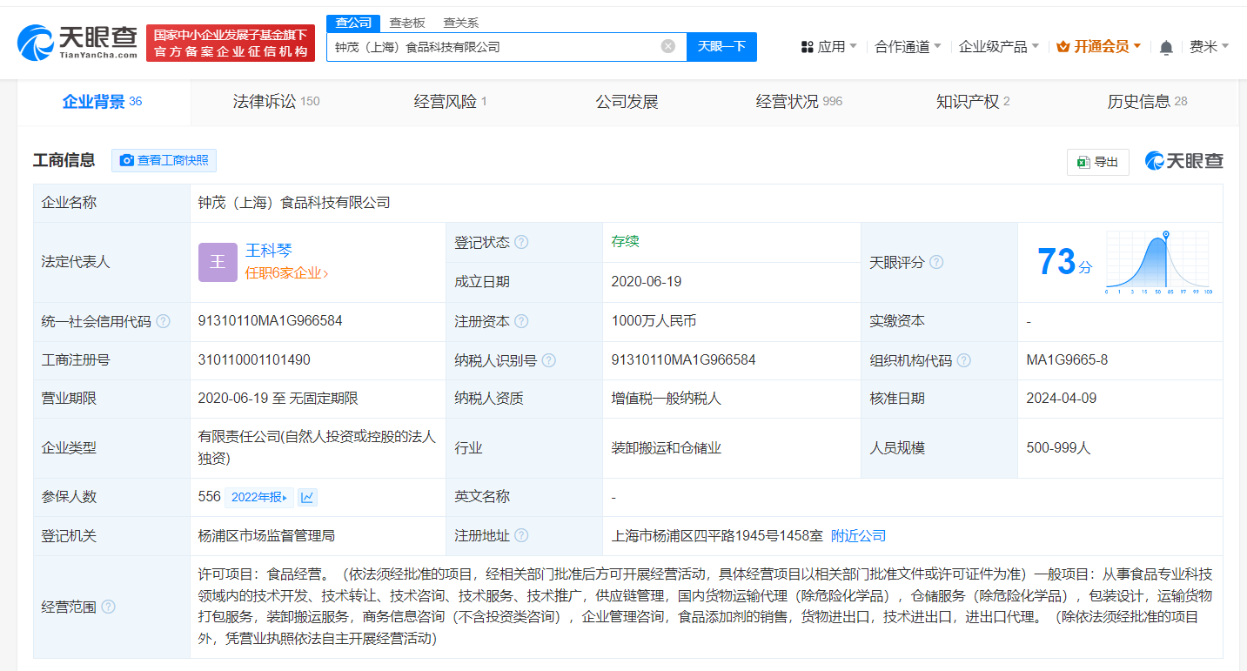Screen dimensions: 1247x671
Task: Click the trend chart icon beside 2022年报
Action: click(307, 497)
